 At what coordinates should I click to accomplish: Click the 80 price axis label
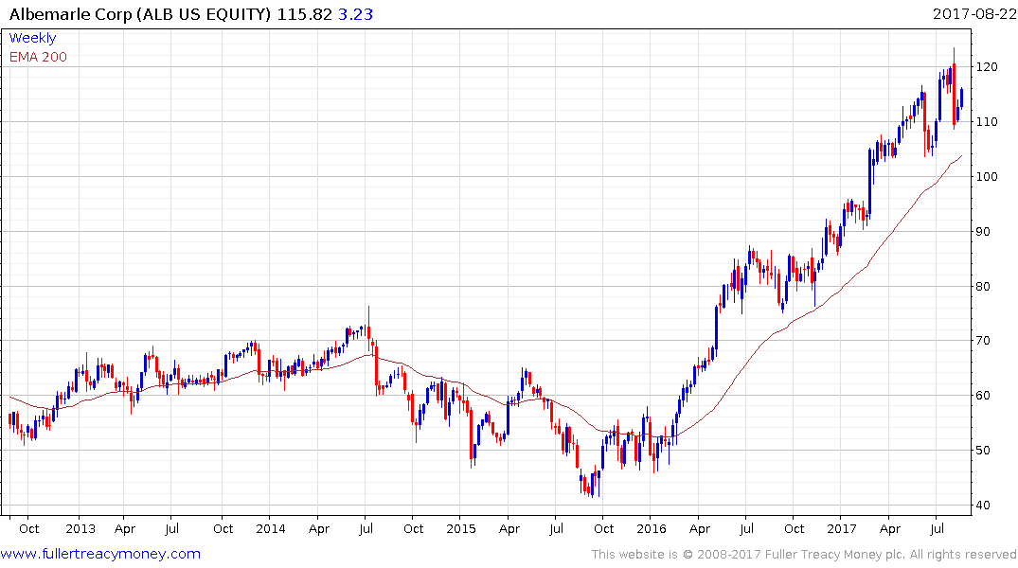[x=983, y=286]
